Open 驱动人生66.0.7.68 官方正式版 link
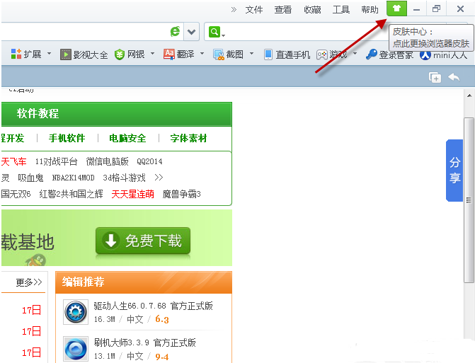 pos(153,306)
